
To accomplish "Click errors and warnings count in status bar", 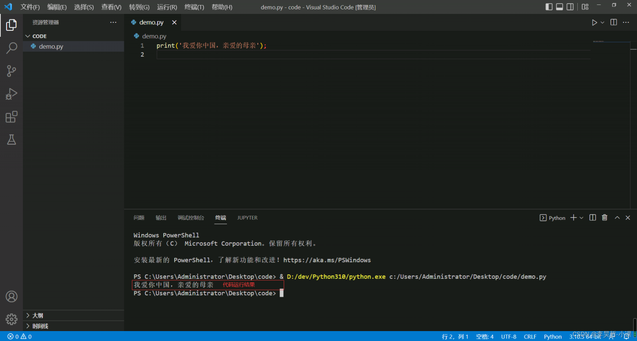I will pyautogui.click(x=19, y=337).
